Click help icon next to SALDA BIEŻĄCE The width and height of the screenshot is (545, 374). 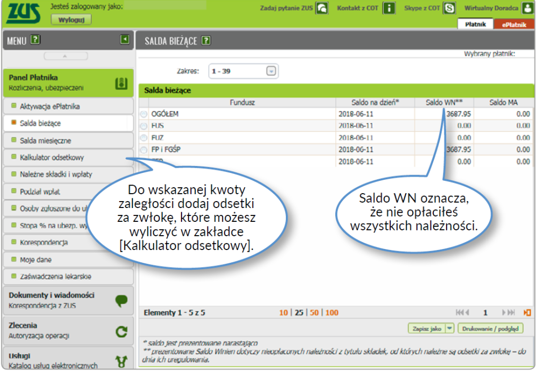pyautogui.click(x=206, y=40)
